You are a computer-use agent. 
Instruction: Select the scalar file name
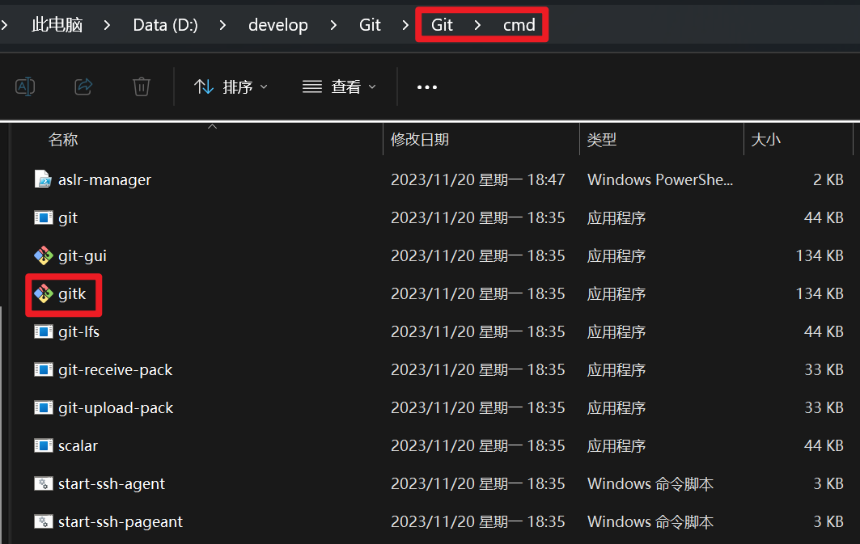point(78,446)
